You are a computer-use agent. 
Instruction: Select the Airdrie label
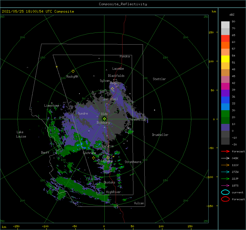click(108, 146)
